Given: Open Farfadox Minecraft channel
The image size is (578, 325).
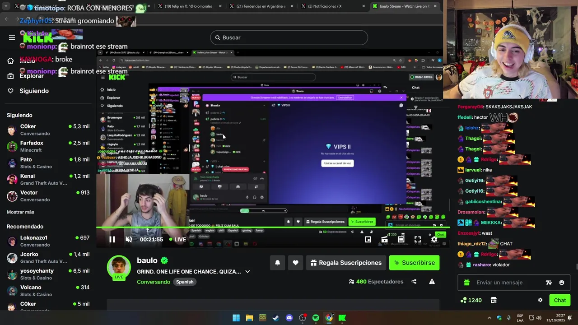Looking at the screenshot, I should 48,146.
